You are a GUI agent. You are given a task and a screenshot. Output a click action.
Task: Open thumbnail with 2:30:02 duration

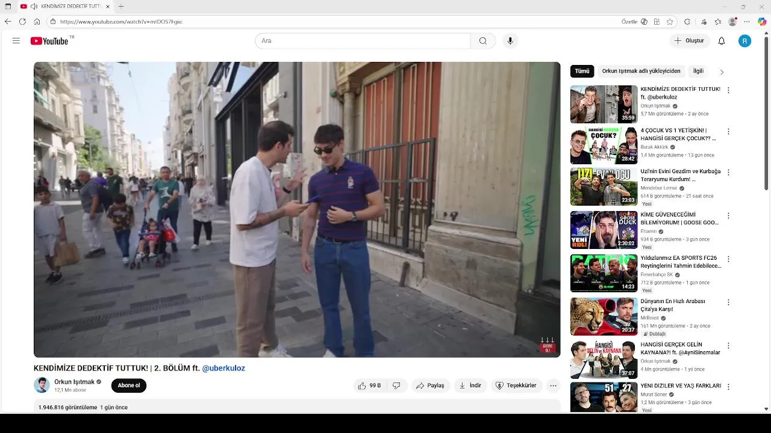[604, 230]
